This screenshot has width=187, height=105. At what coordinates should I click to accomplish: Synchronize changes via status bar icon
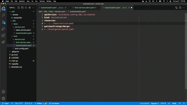(x=12, y=103)
